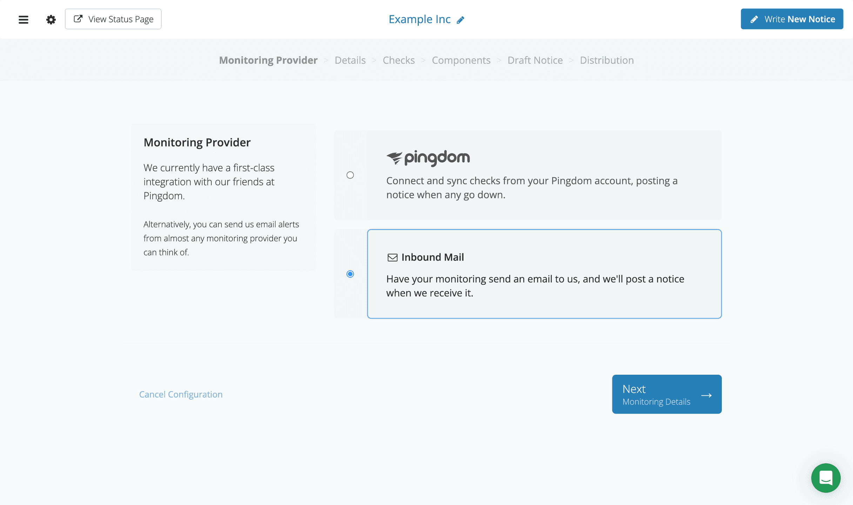Click the hamburger menu icon
This screenshot has height=505, width=853.
(x=23, y=19)
